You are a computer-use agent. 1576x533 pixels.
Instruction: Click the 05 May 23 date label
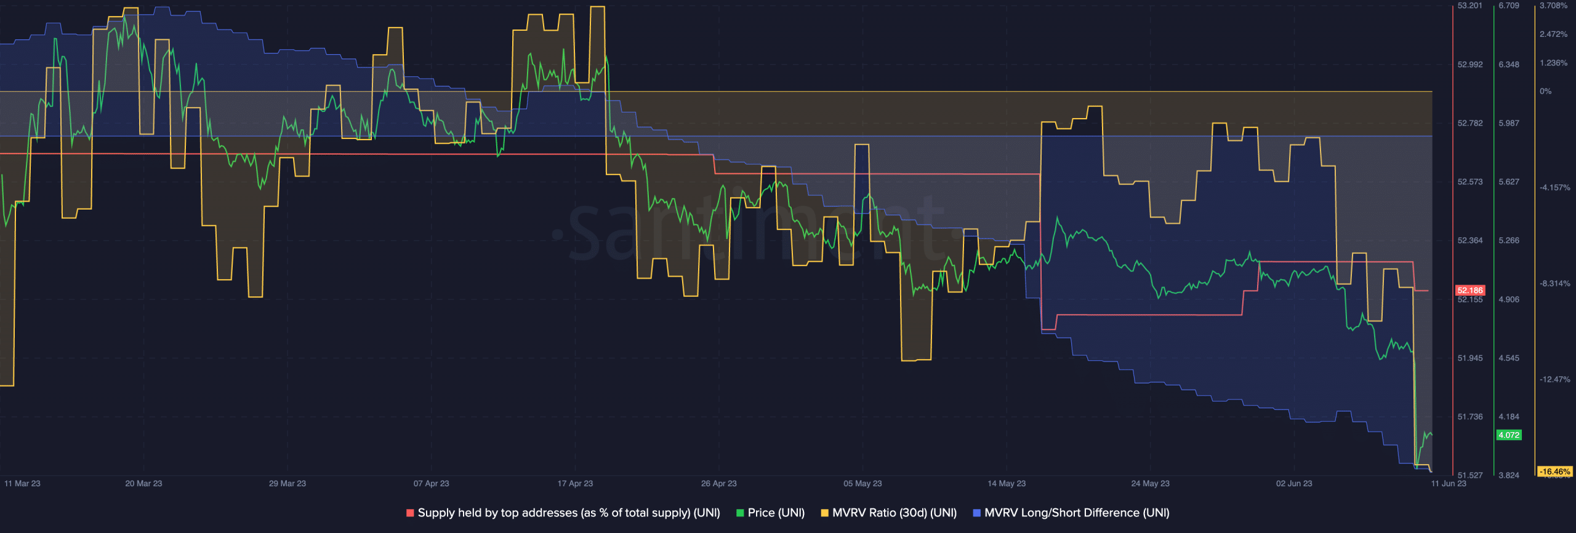(x=862, y=484)
